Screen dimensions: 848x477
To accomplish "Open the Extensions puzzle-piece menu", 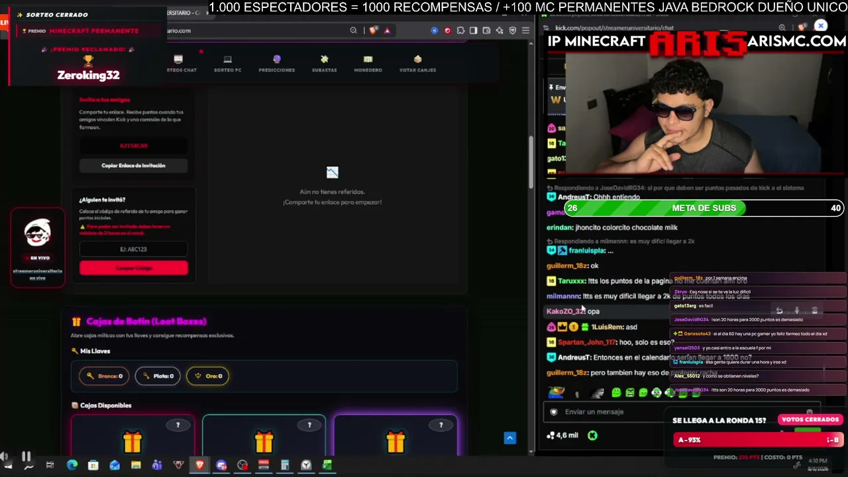I will pyautogui.click(x=460, y=30).
